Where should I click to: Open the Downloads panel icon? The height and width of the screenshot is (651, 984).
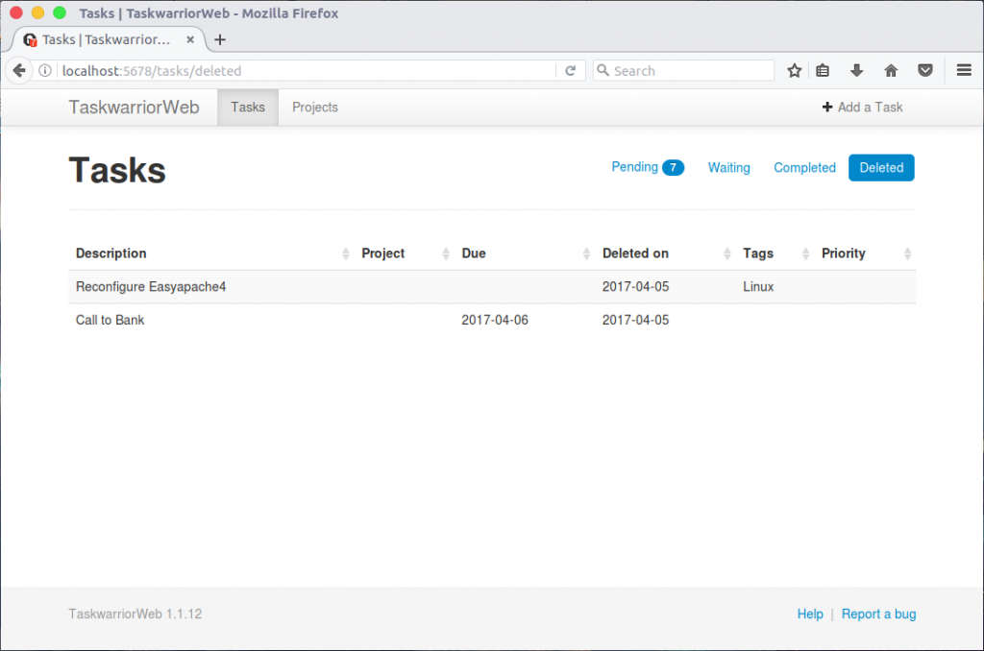(x=856, y=70)
